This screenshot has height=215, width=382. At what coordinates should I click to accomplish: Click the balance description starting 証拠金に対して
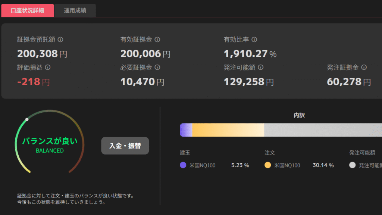(76, 199)
